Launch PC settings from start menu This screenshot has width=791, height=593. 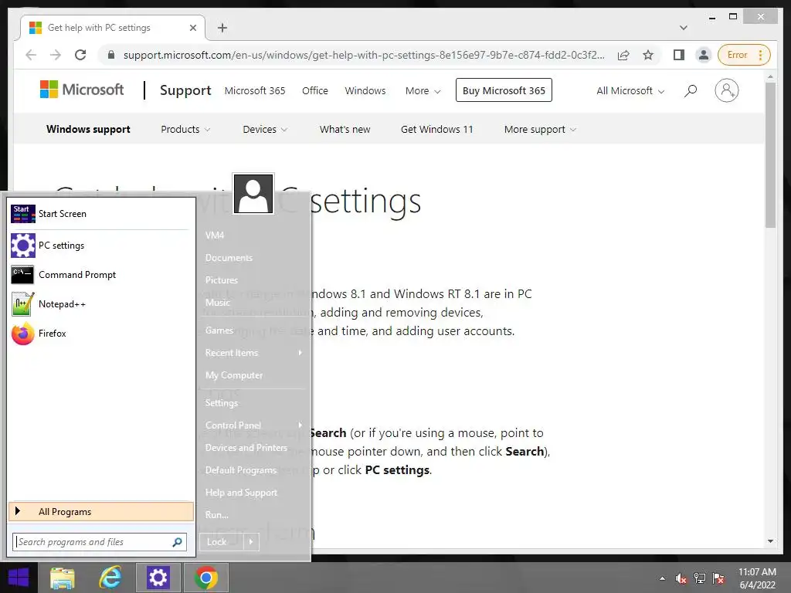point(100,245)
